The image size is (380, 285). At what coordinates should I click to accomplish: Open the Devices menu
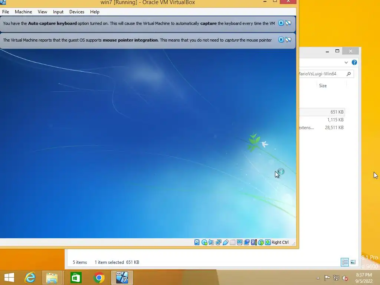(x=77, y=12)
